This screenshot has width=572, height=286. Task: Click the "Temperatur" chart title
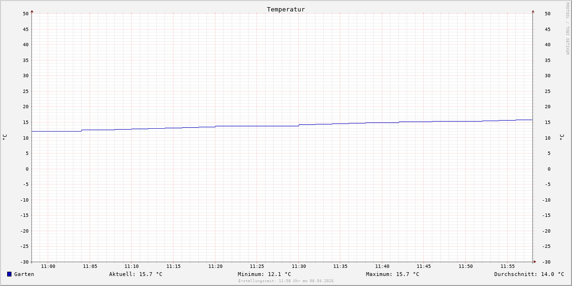pos(286,9)
